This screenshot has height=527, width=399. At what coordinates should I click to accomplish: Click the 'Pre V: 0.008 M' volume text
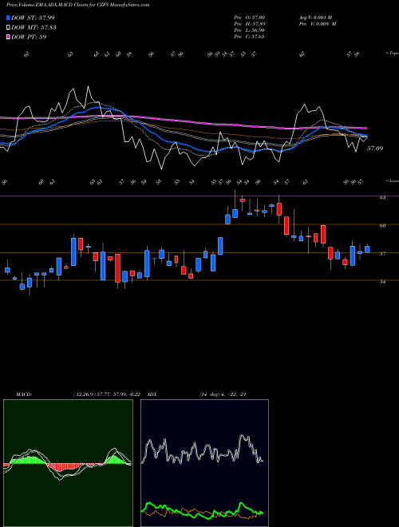[x=318, y=24]
